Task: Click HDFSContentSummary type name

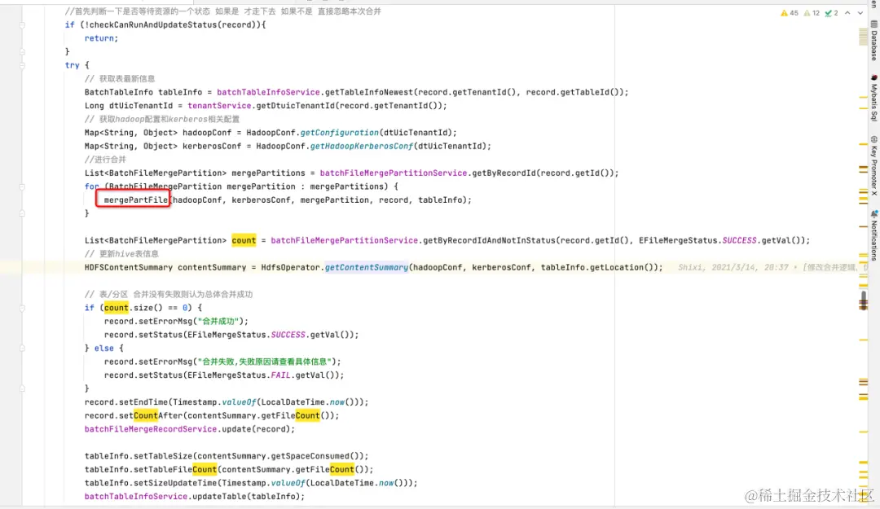Action: [129, 267]
